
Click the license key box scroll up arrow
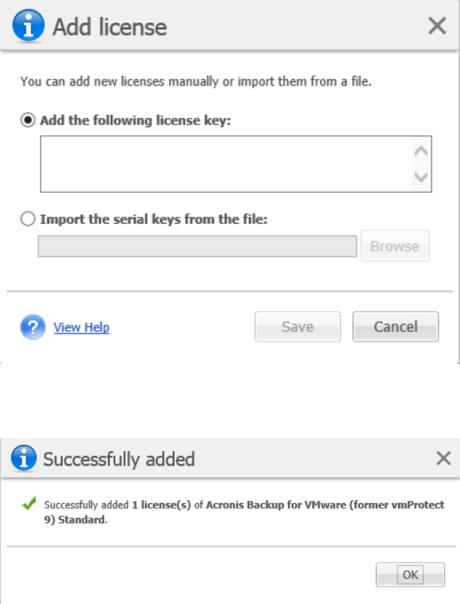click(x=421, y=151)
